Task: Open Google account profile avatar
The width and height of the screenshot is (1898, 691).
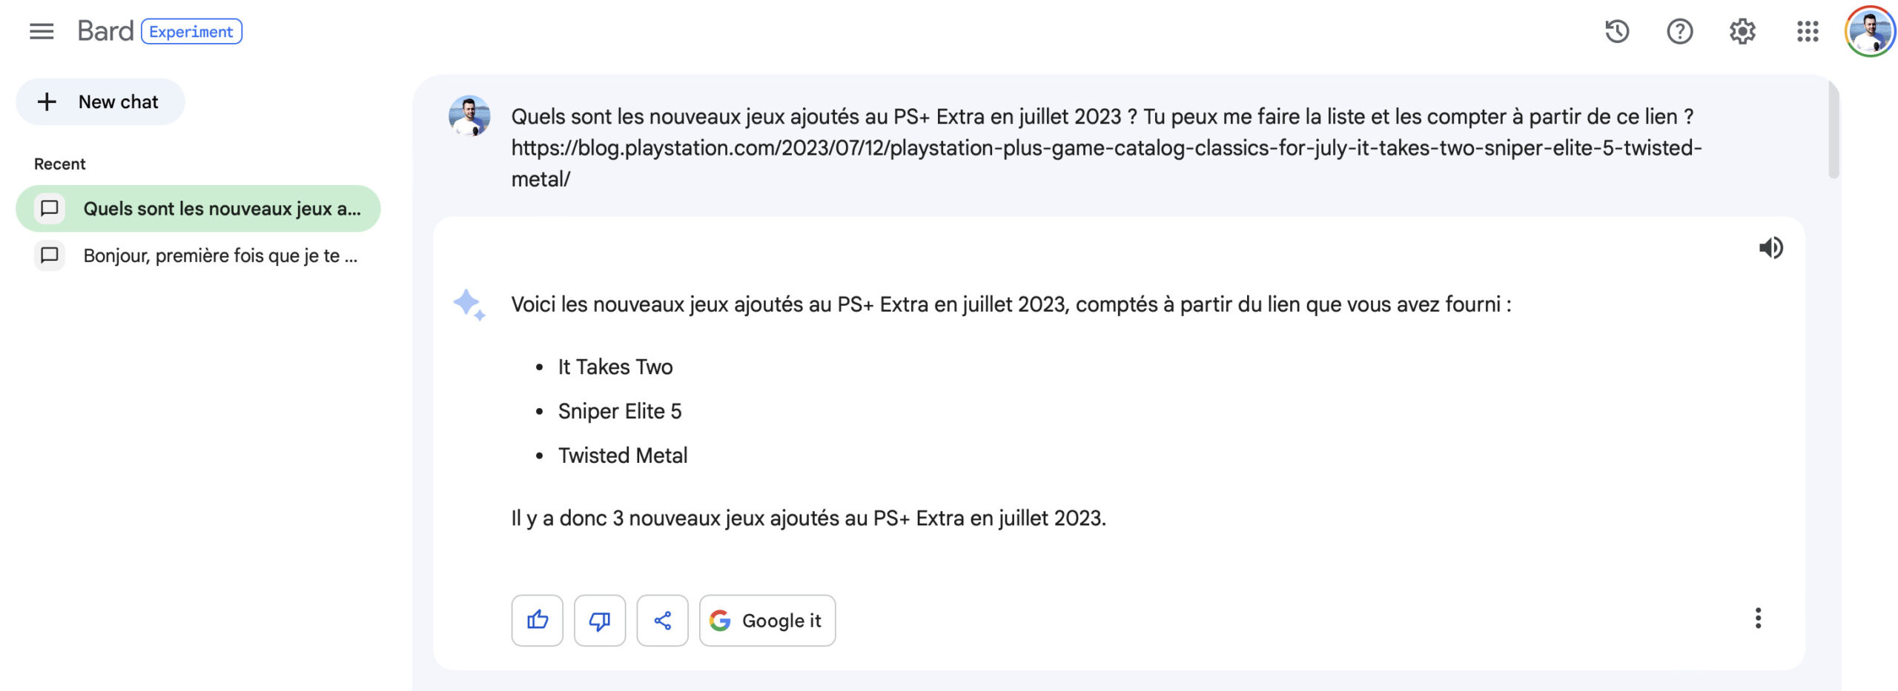Action: pos(1869,31)
